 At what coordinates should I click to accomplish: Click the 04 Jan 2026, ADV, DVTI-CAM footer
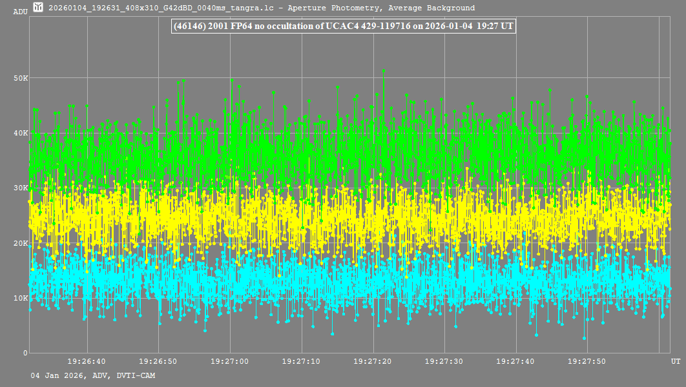pyautogui.click(x=92, y=375)
